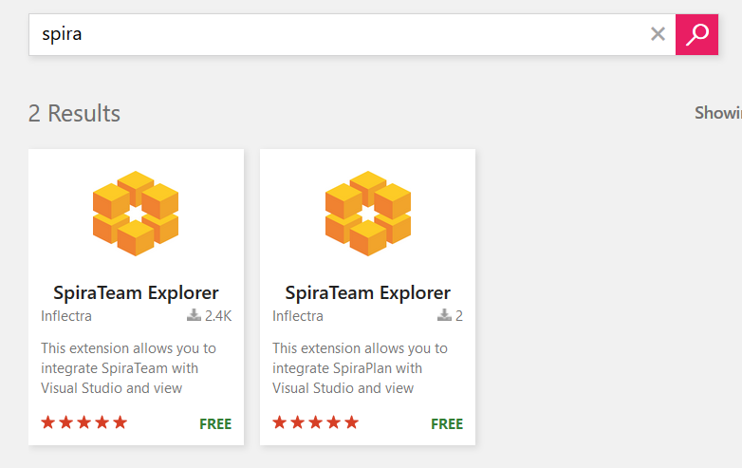Open the cube logo of the SpiraPlan extension
This screenshot has height=468, width=742.
click(x=367, y=213)
